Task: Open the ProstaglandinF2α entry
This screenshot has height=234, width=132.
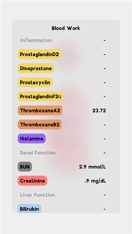Action: pyautogui.click(x=41, y=97)
